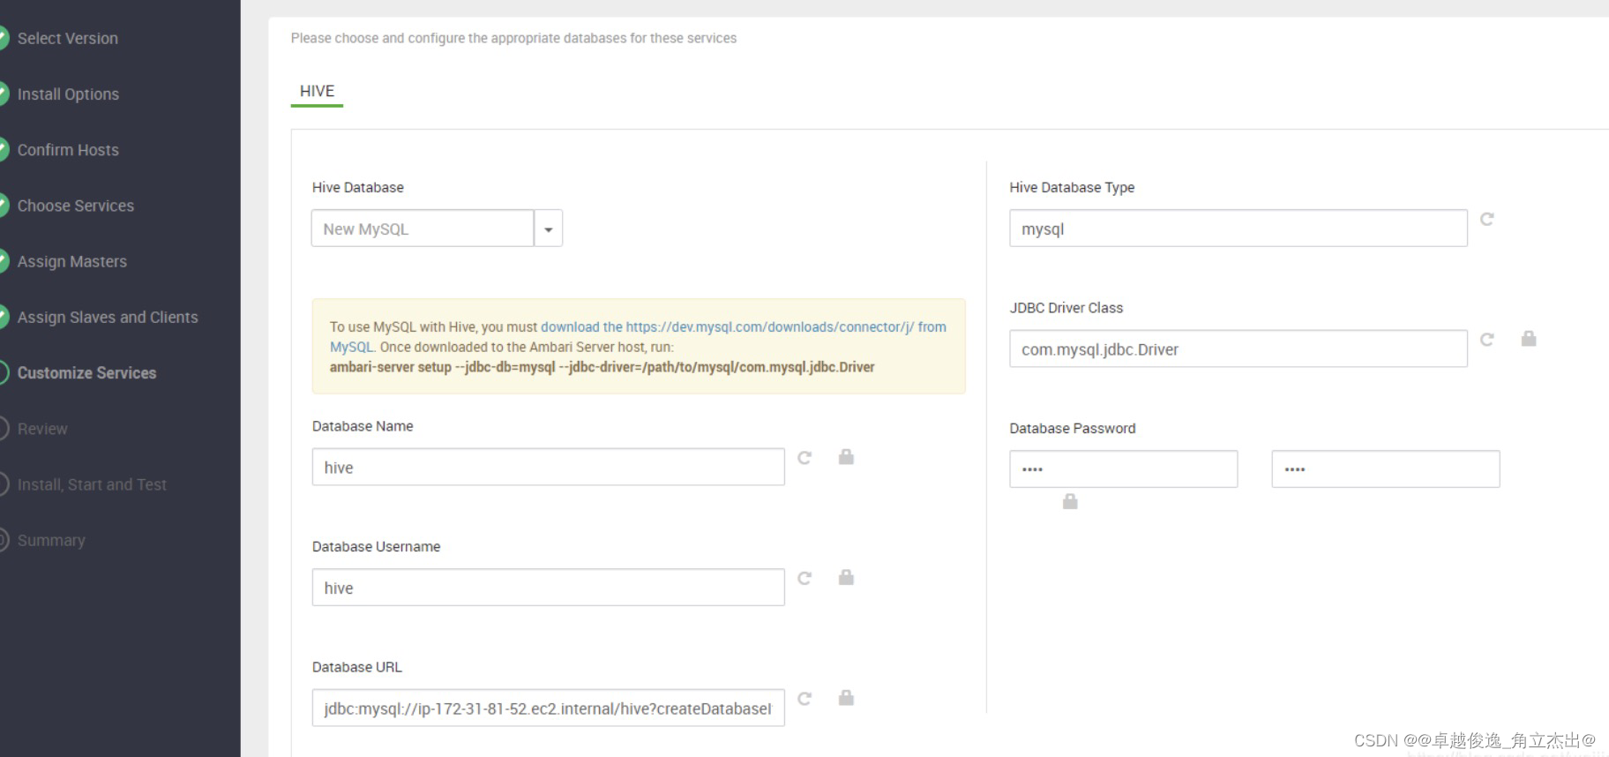
Task: Click the Database Name input field
Action: tap(548, 467)
